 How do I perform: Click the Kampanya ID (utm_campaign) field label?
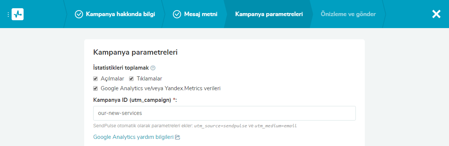(135, 100)
